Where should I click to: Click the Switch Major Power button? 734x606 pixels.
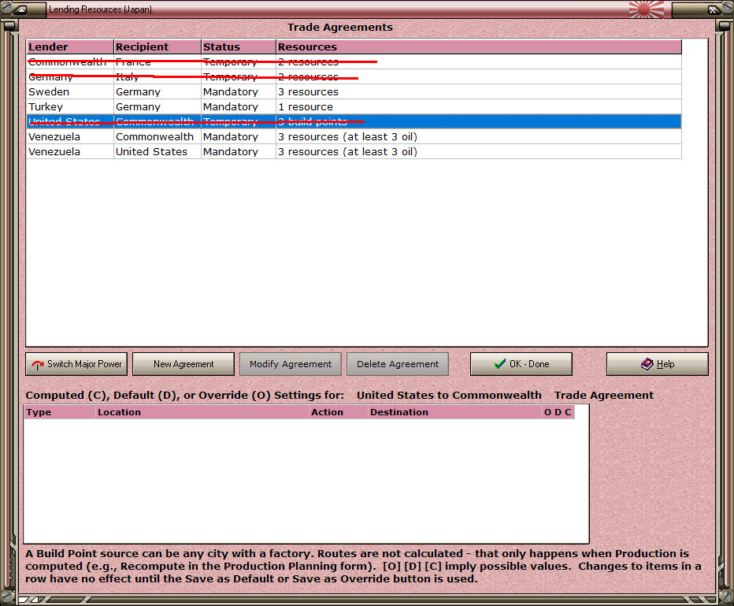tap(76, 364)
